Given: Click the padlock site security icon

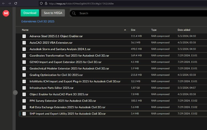Looking at the screenshot, I should pyautogui.click(x=46, y=3).
